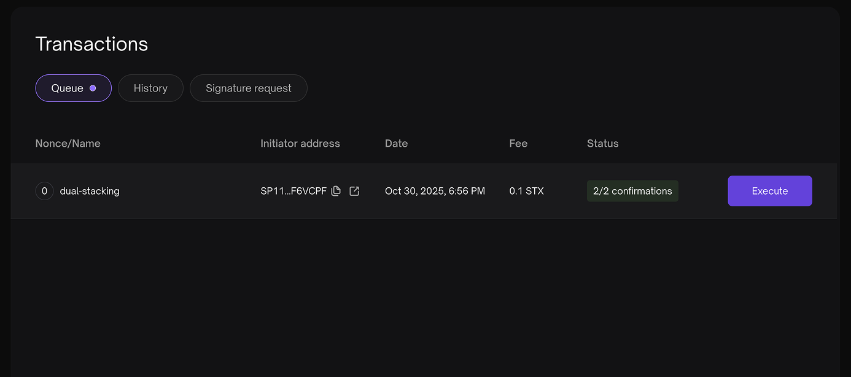The image size is (851, 377).
Task: Click the SP11...F6VCPF address text
Action: coord(293,191)
